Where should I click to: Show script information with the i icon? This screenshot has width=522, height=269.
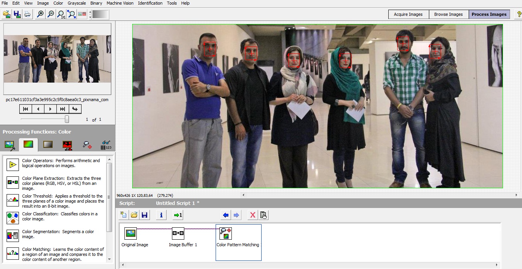pos(161,215)
